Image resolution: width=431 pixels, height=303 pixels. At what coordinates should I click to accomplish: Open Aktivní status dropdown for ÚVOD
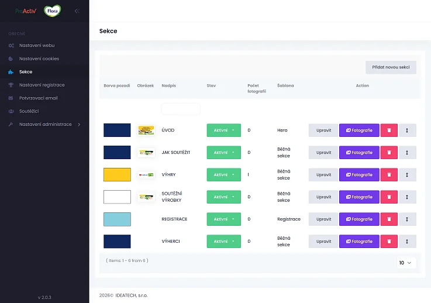tap(223, 130)
